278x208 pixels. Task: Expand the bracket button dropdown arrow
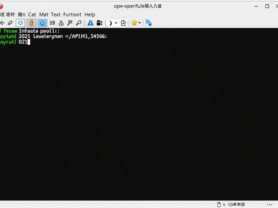[116, 23]
